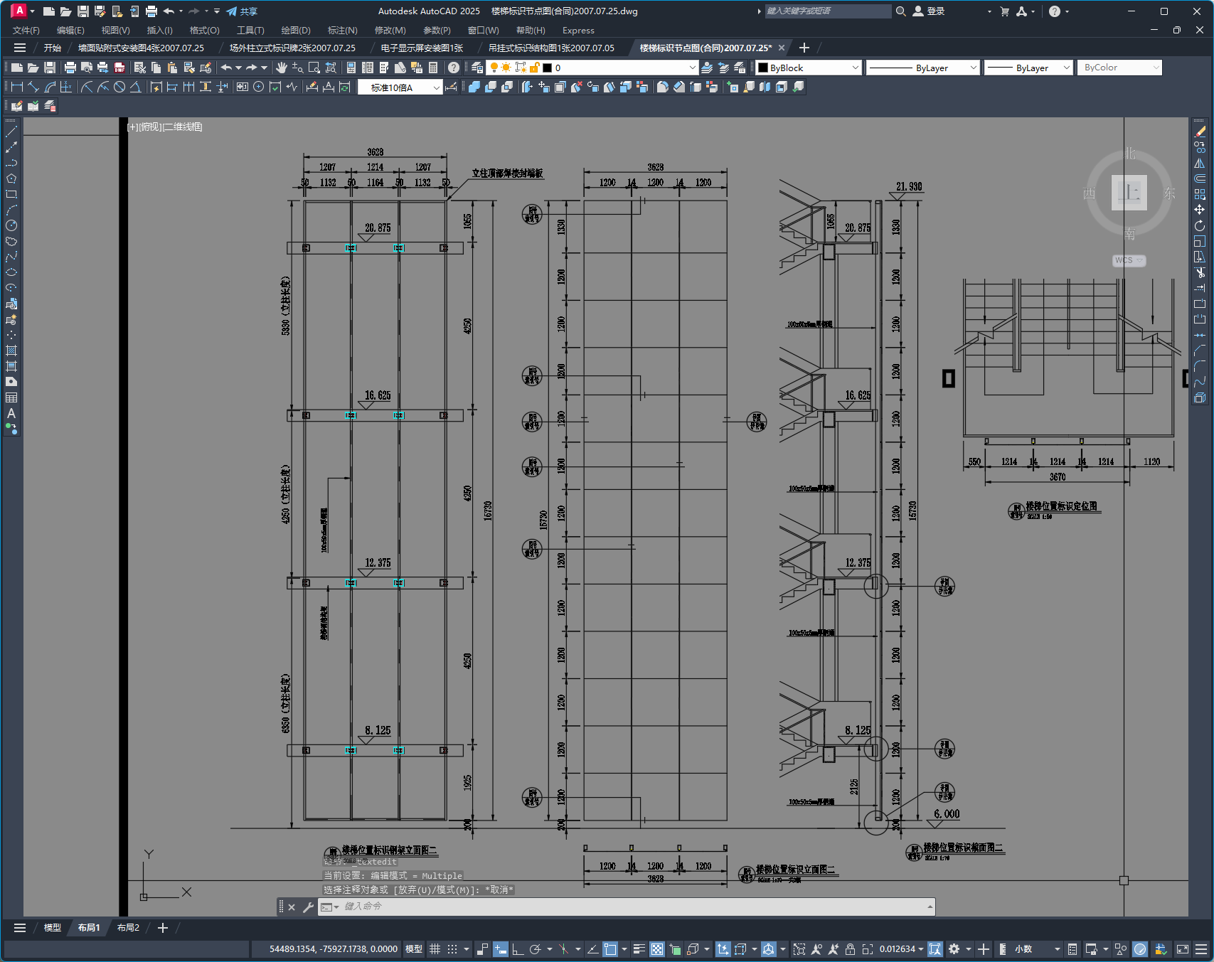The image size is (1214, 962).
Task: Switch to the 开始 tab
Action: (x=53, y=48)
